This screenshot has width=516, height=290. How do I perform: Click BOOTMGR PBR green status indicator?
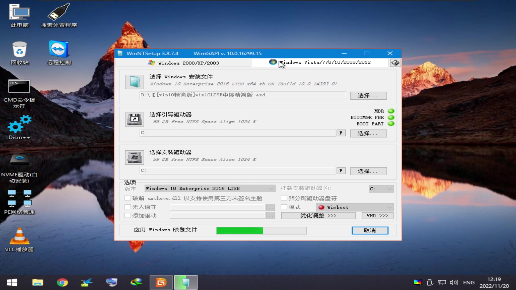pyautogui.click(x=391, y=117)
